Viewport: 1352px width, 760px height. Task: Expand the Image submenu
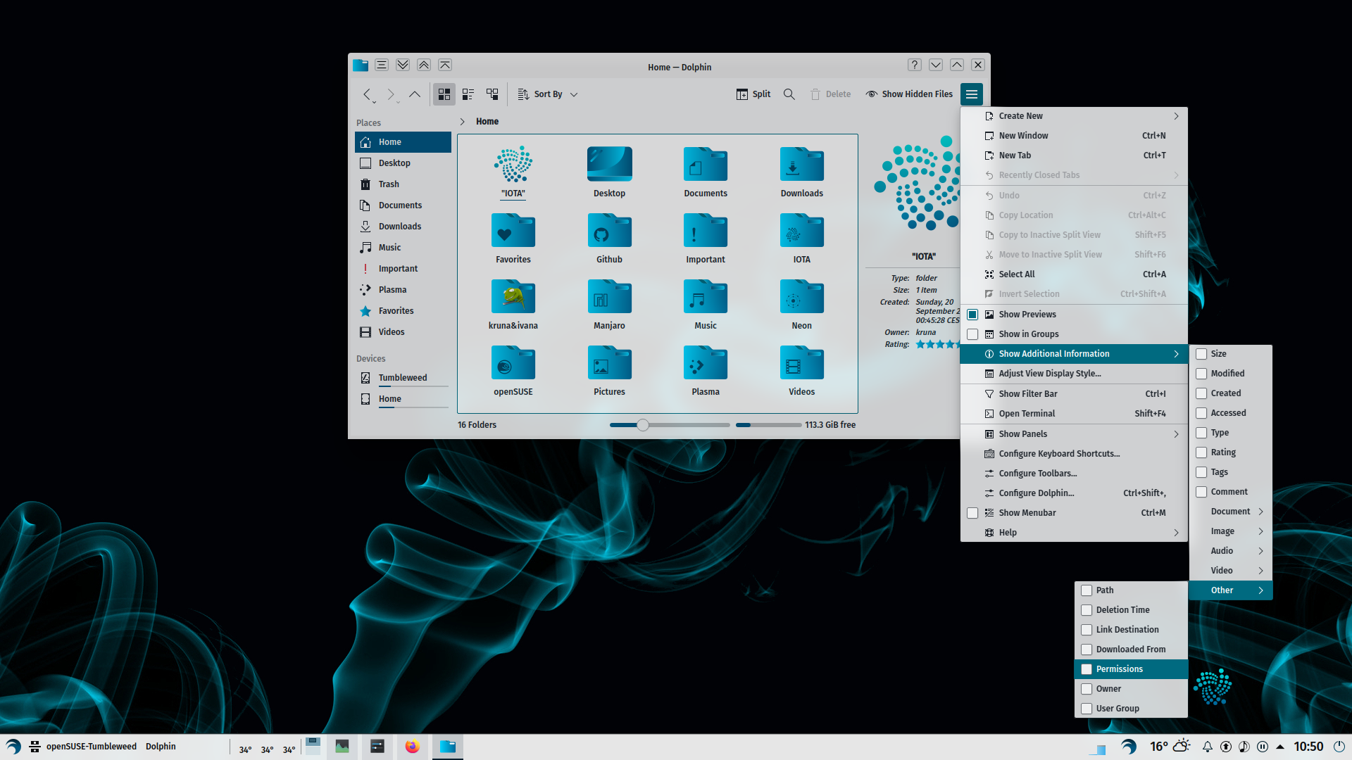tap(1231, 531)
